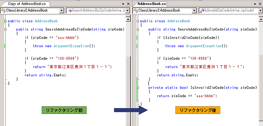This screenshot has width=263, height=126.
Task: Collapse the AddressBook class outline in the left editor
Action: [6, 21]
